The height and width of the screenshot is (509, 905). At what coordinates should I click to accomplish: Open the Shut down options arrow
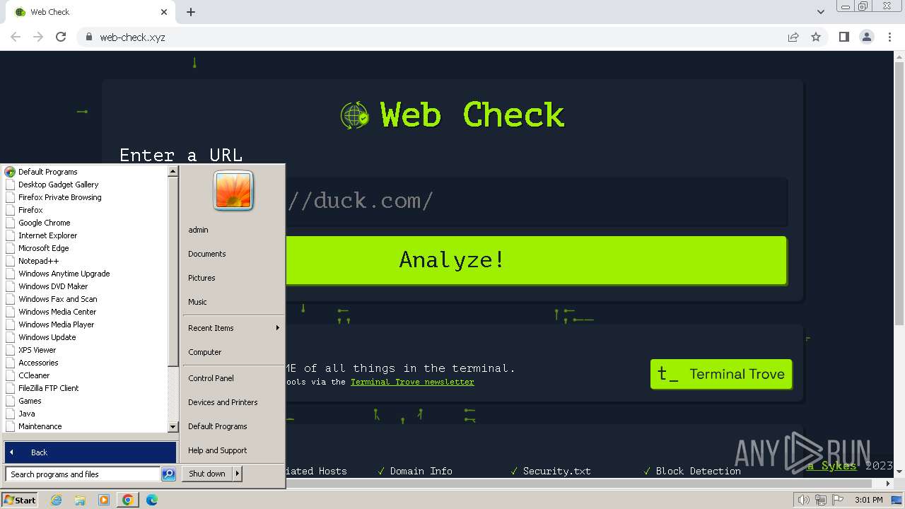point(238,474)
